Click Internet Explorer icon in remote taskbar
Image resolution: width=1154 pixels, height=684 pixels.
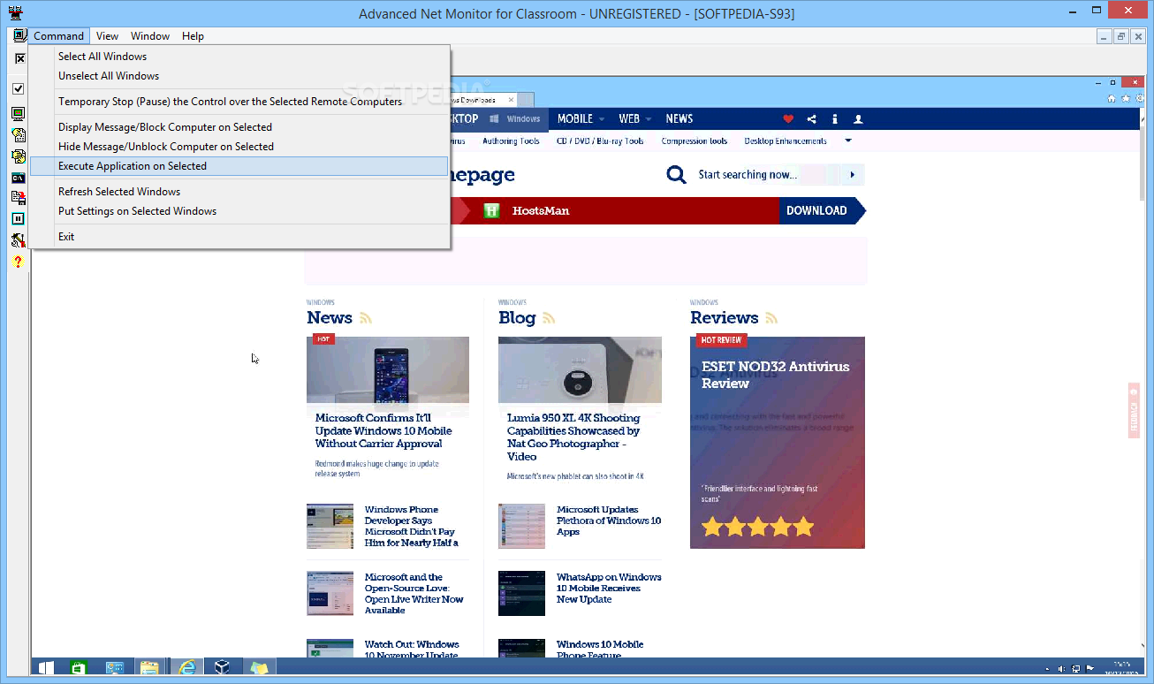(x=186, y=667)
